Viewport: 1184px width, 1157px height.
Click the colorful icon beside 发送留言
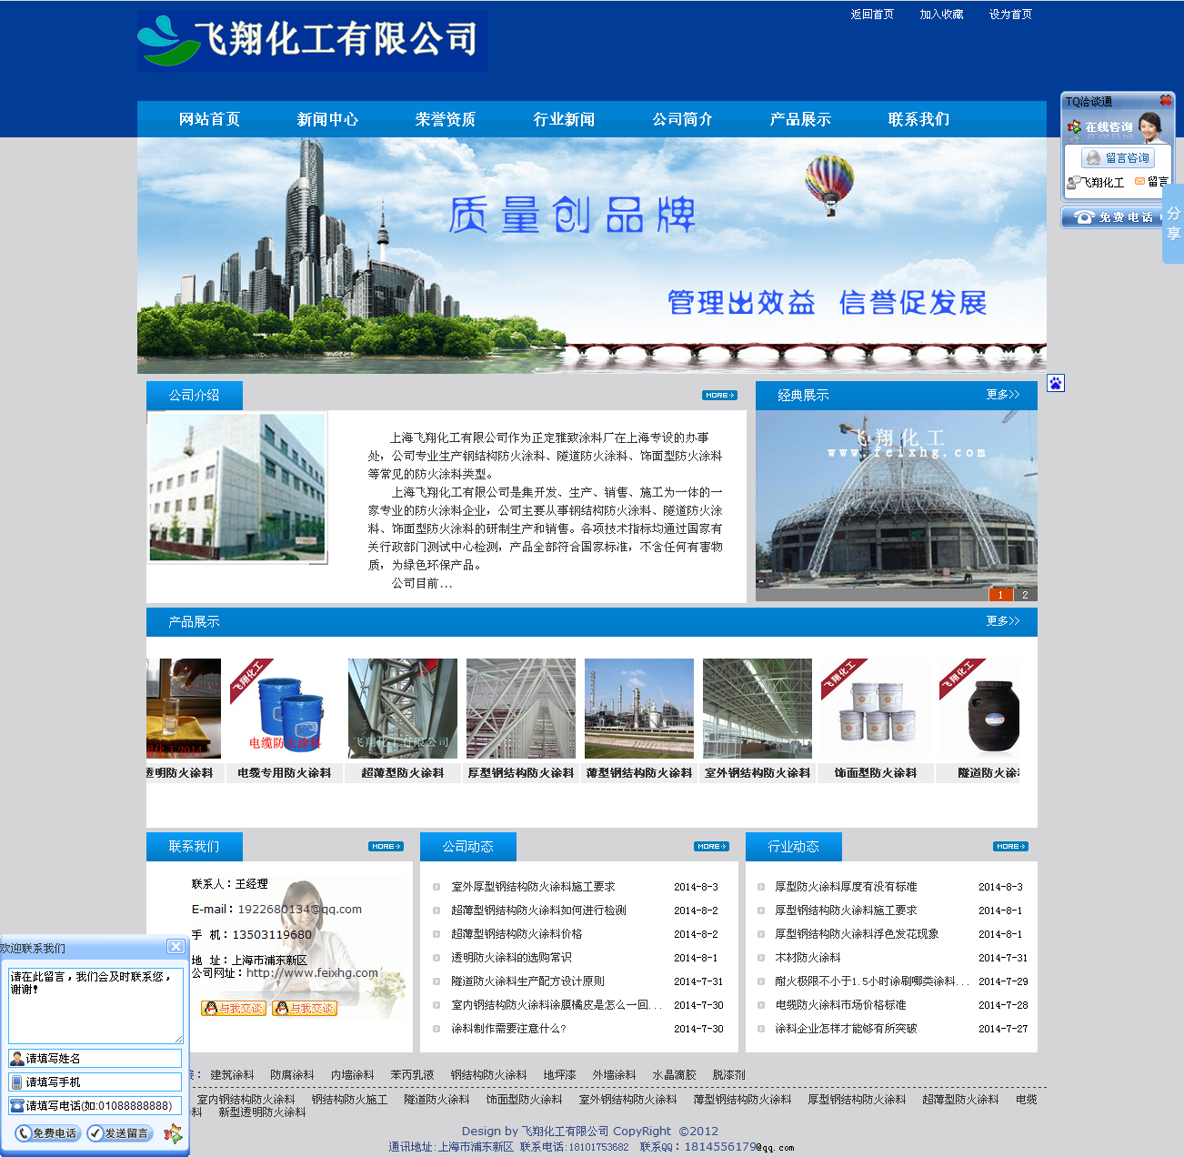[173, 1133]
